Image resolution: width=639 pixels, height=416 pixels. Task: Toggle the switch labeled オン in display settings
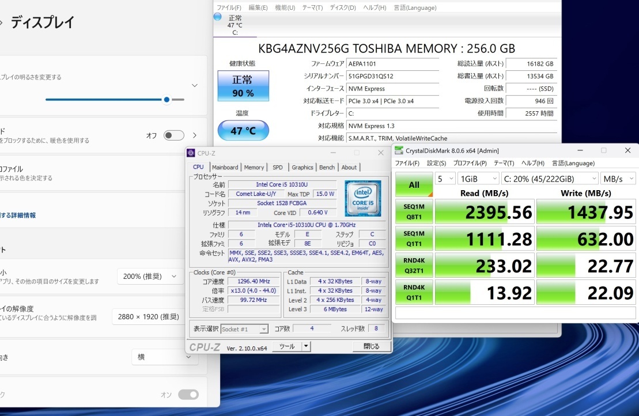point(188,395)
